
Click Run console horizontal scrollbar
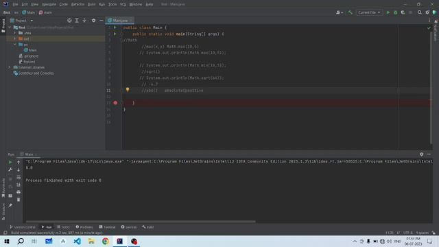point(141,222)
